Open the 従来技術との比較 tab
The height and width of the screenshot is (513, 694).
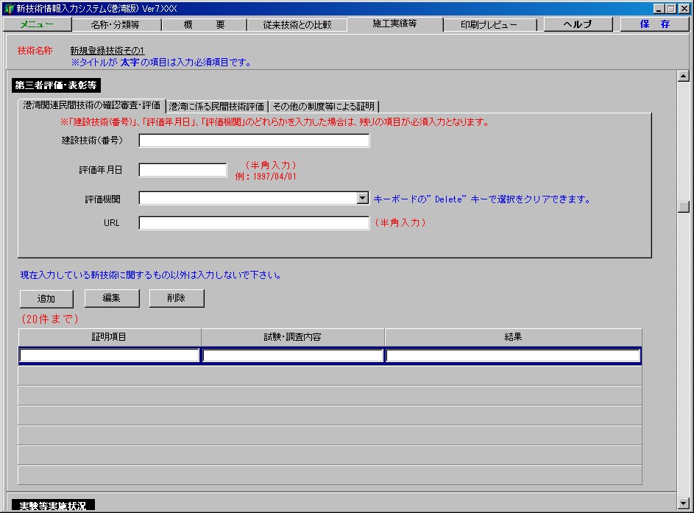coord(297,24)
